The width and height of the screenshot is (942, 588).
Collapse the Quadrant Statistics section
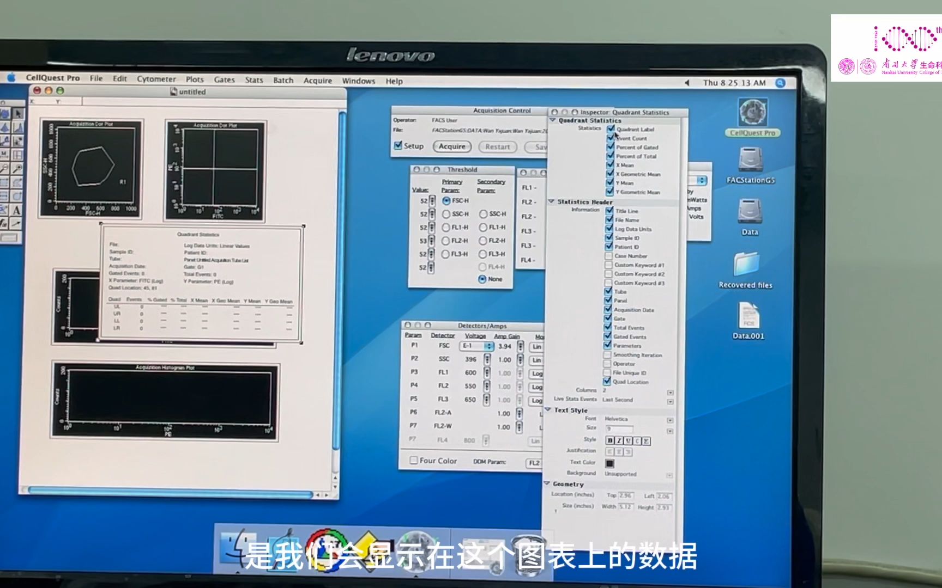click(552, 120)
